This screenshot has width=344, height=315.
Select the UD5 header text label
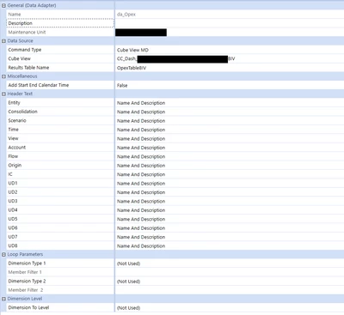13,219
